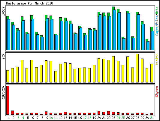Select green day label 24
The image size is (160, 121).
point(118,118)
